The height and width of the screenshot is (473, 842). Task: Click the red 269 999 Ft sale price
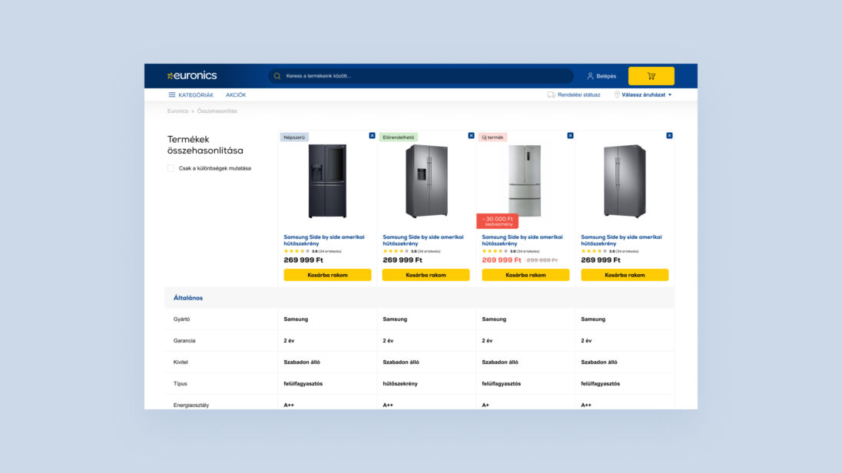[502, 260]
